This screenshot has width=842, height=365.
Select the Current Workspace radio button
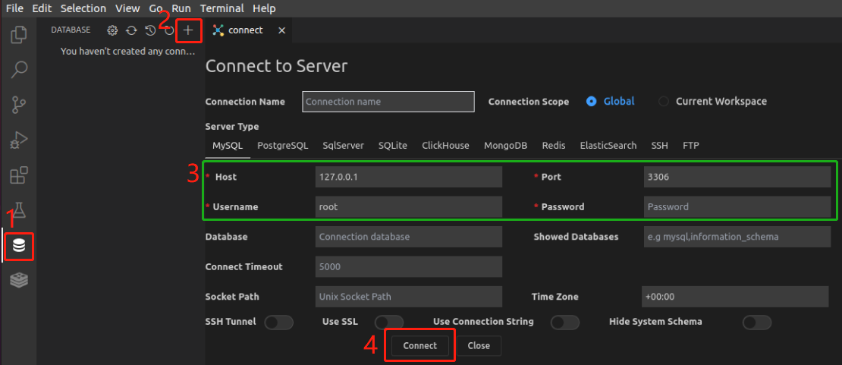coord(664,102)
